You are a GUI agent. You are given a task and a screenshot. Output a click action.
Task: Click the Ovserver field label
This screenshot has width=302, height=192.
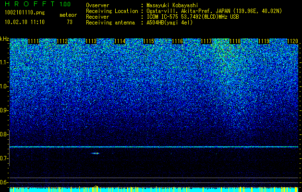(97, 5)
